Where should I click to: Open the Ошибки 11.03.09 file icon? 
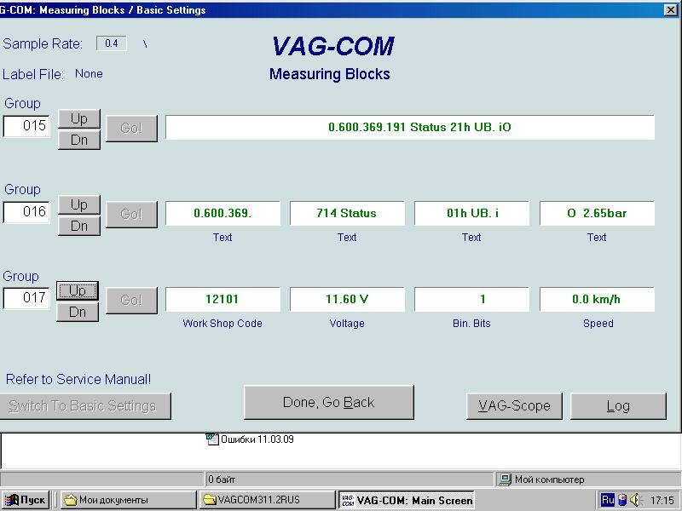[213, 439]
